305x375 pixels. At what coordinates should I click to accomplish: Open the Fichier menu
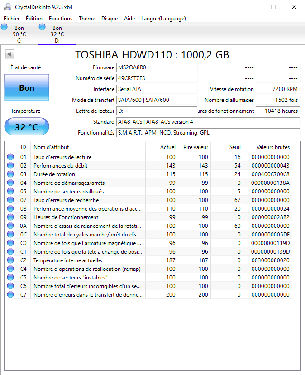(11, 19)
